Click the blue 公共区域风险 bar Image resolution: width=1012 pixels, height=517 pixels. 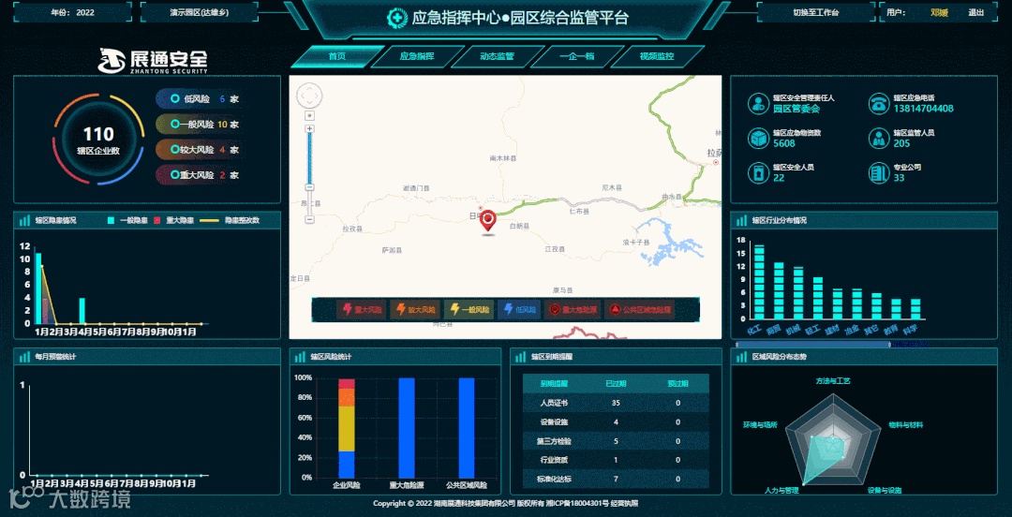coord(467,428)
